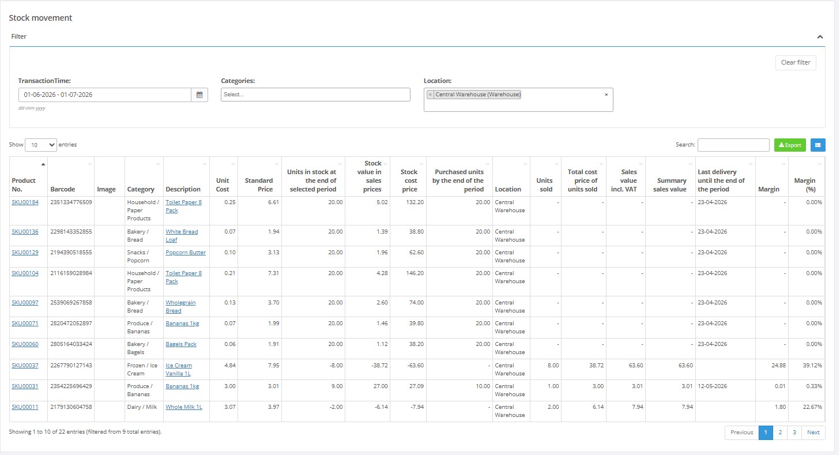This screenshot has width=840, height=455.
Task: Open Whole Milk 1L description link
Action: pyautogui.click(x=184, y=407)
